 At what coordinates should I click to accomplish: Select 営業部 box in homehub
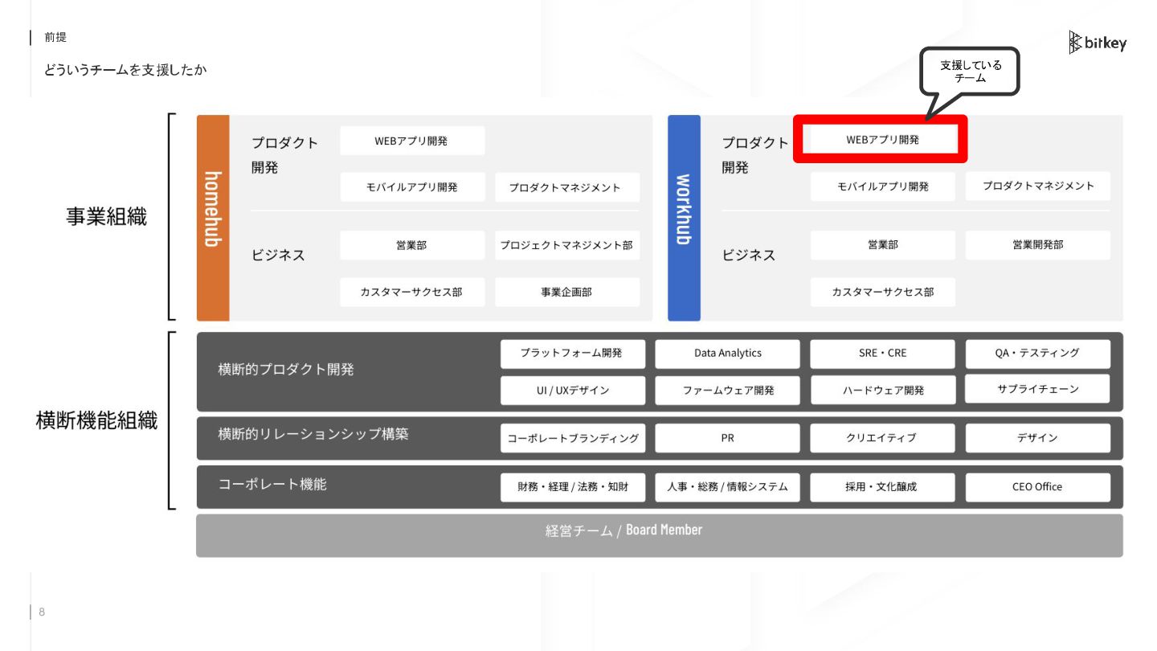click(x=412, y=245)
